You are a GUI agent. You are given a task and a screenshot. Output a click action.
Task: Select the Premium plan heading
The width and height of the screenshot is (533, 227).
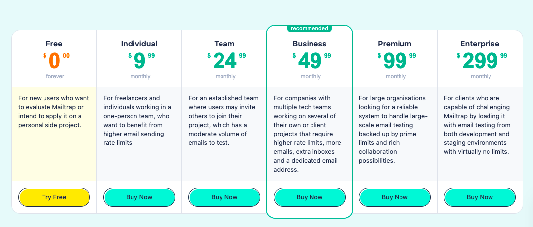click(x=395, y=44)
